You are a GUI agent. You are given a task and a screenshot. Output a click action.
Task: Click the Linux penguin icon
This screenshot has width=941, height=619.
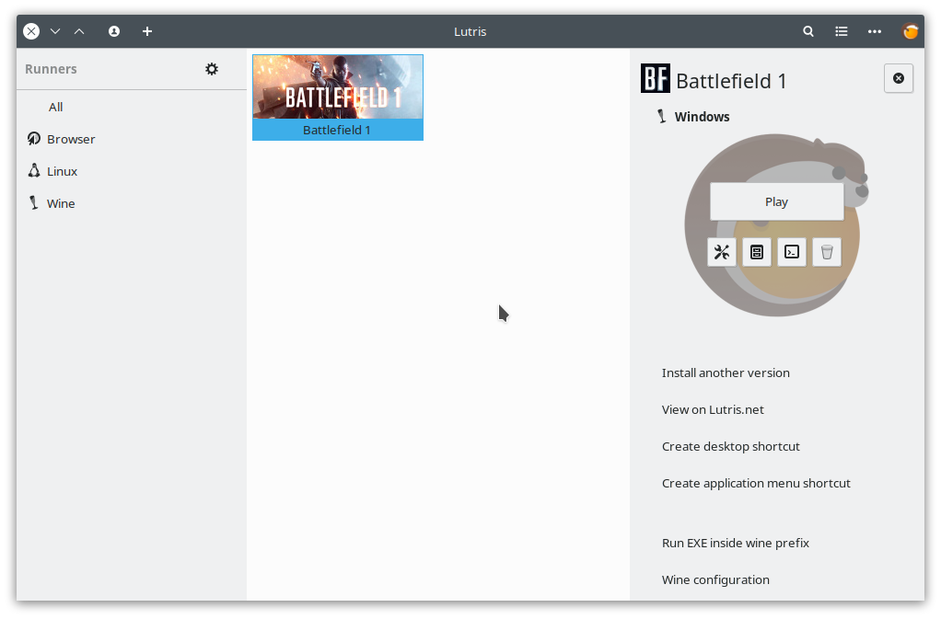(34, 171)
